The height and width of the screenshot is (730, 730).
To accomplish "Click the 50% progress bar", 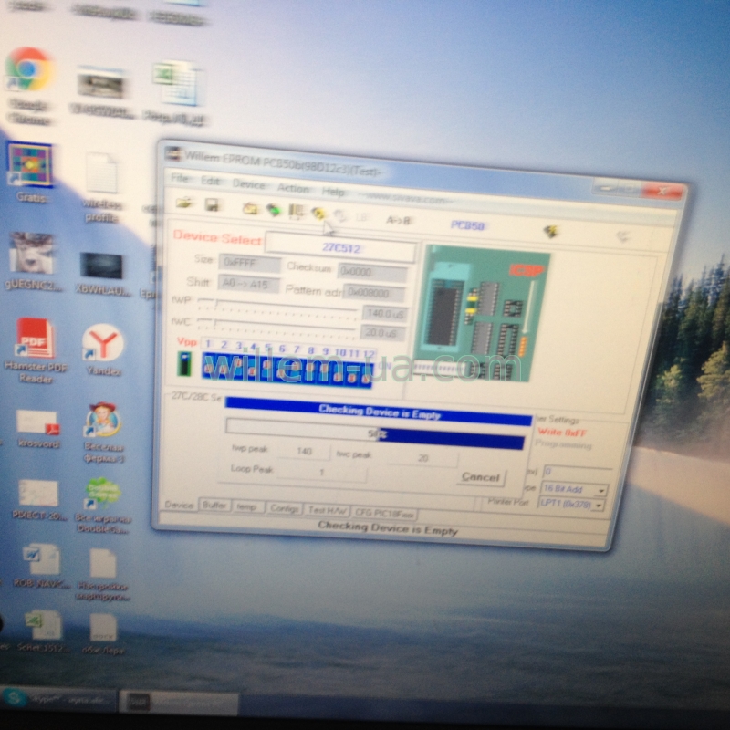I will [375, 434].
